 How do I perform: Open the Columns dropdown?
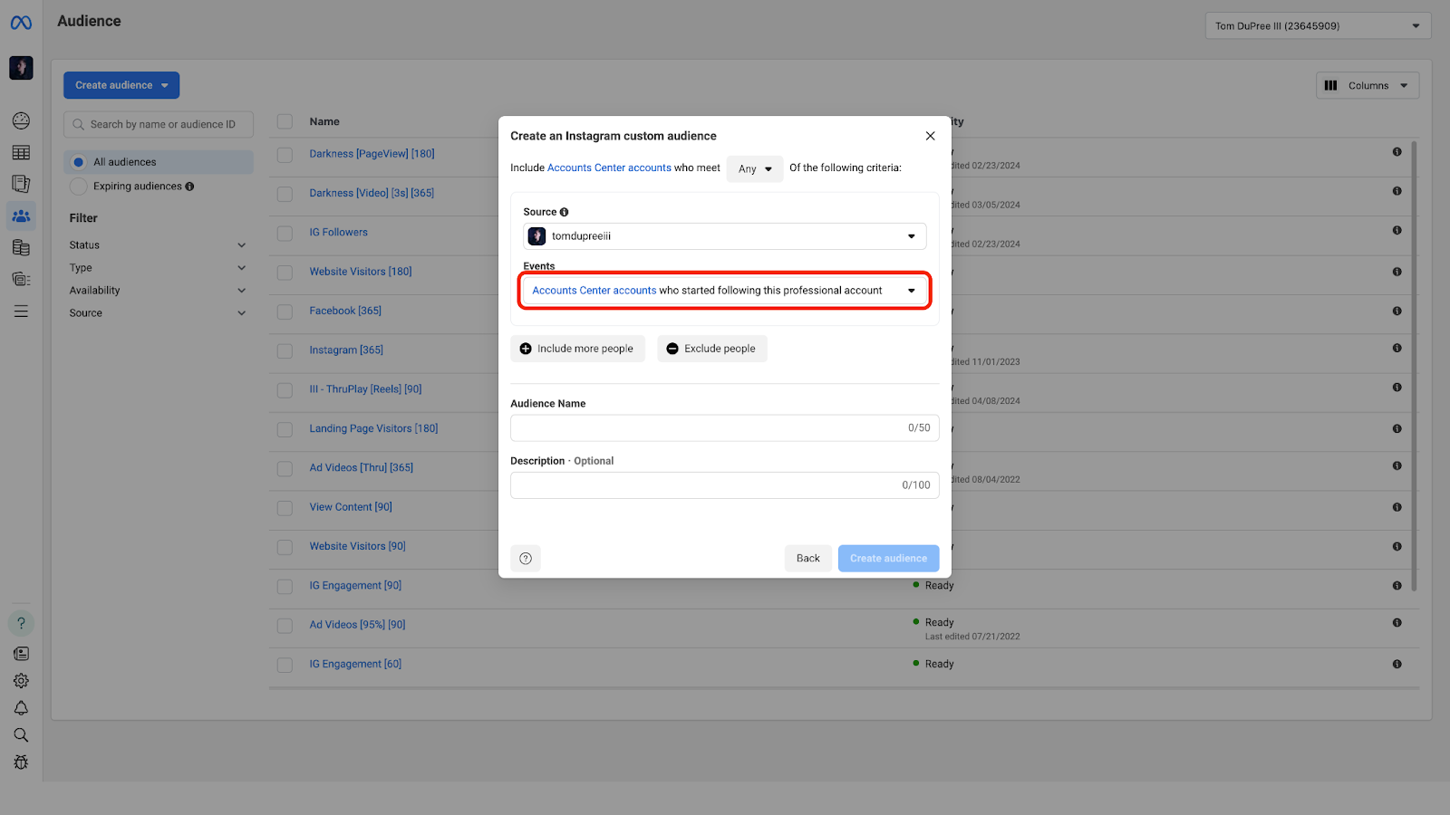pyautogui.click(x=1368, y=85)
